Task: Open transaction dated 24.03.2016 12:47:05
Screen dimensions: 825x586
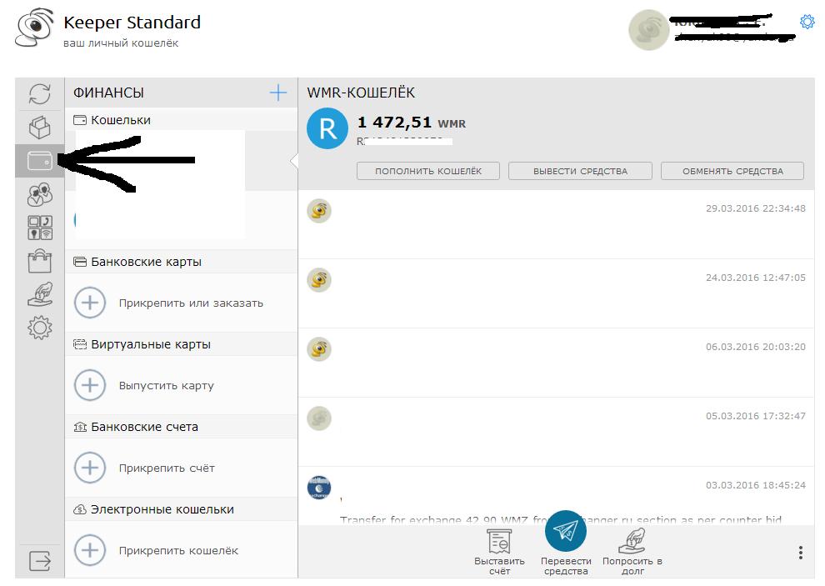Action: click(x=556, y=293)
